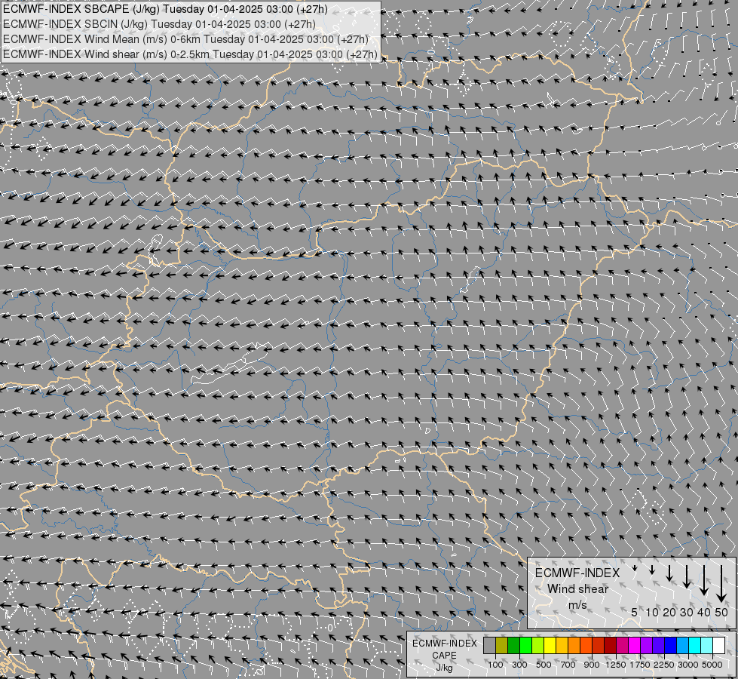Viewport: 738px width, 679px height.
Task: Click the 5 m/s wind shear legend arrow
Action: [635, 568]
